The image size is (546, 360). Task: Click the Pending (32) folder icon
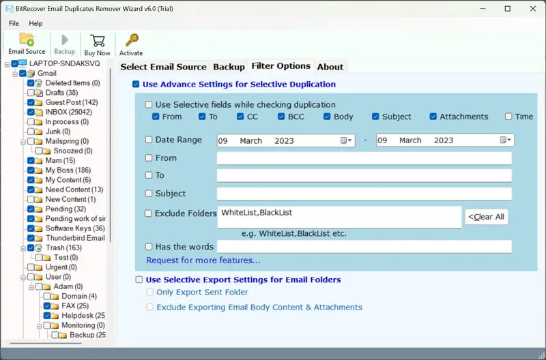pos(39,209)
